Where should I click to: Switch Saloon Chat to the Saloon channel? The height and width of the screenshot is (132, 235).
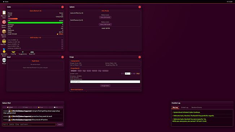tap(10, 107)
